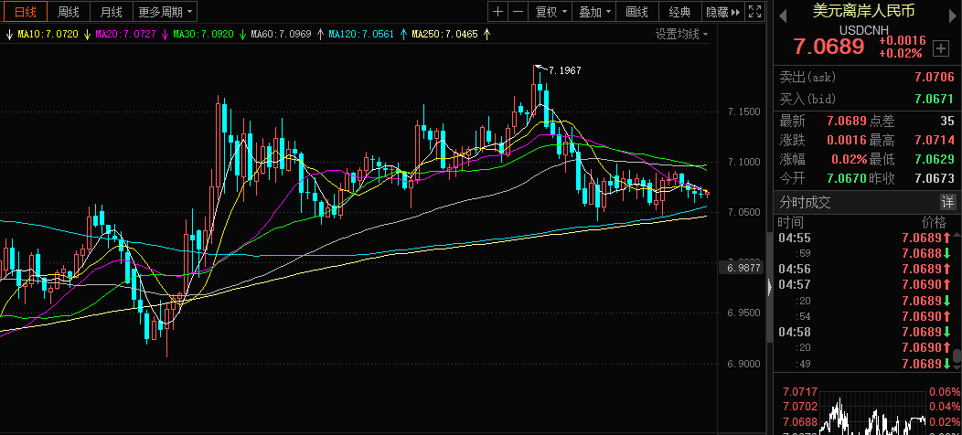Switch to the 月线 monthly tab
Viewport: 962px width, 435px height.
[x=111, y=12]
